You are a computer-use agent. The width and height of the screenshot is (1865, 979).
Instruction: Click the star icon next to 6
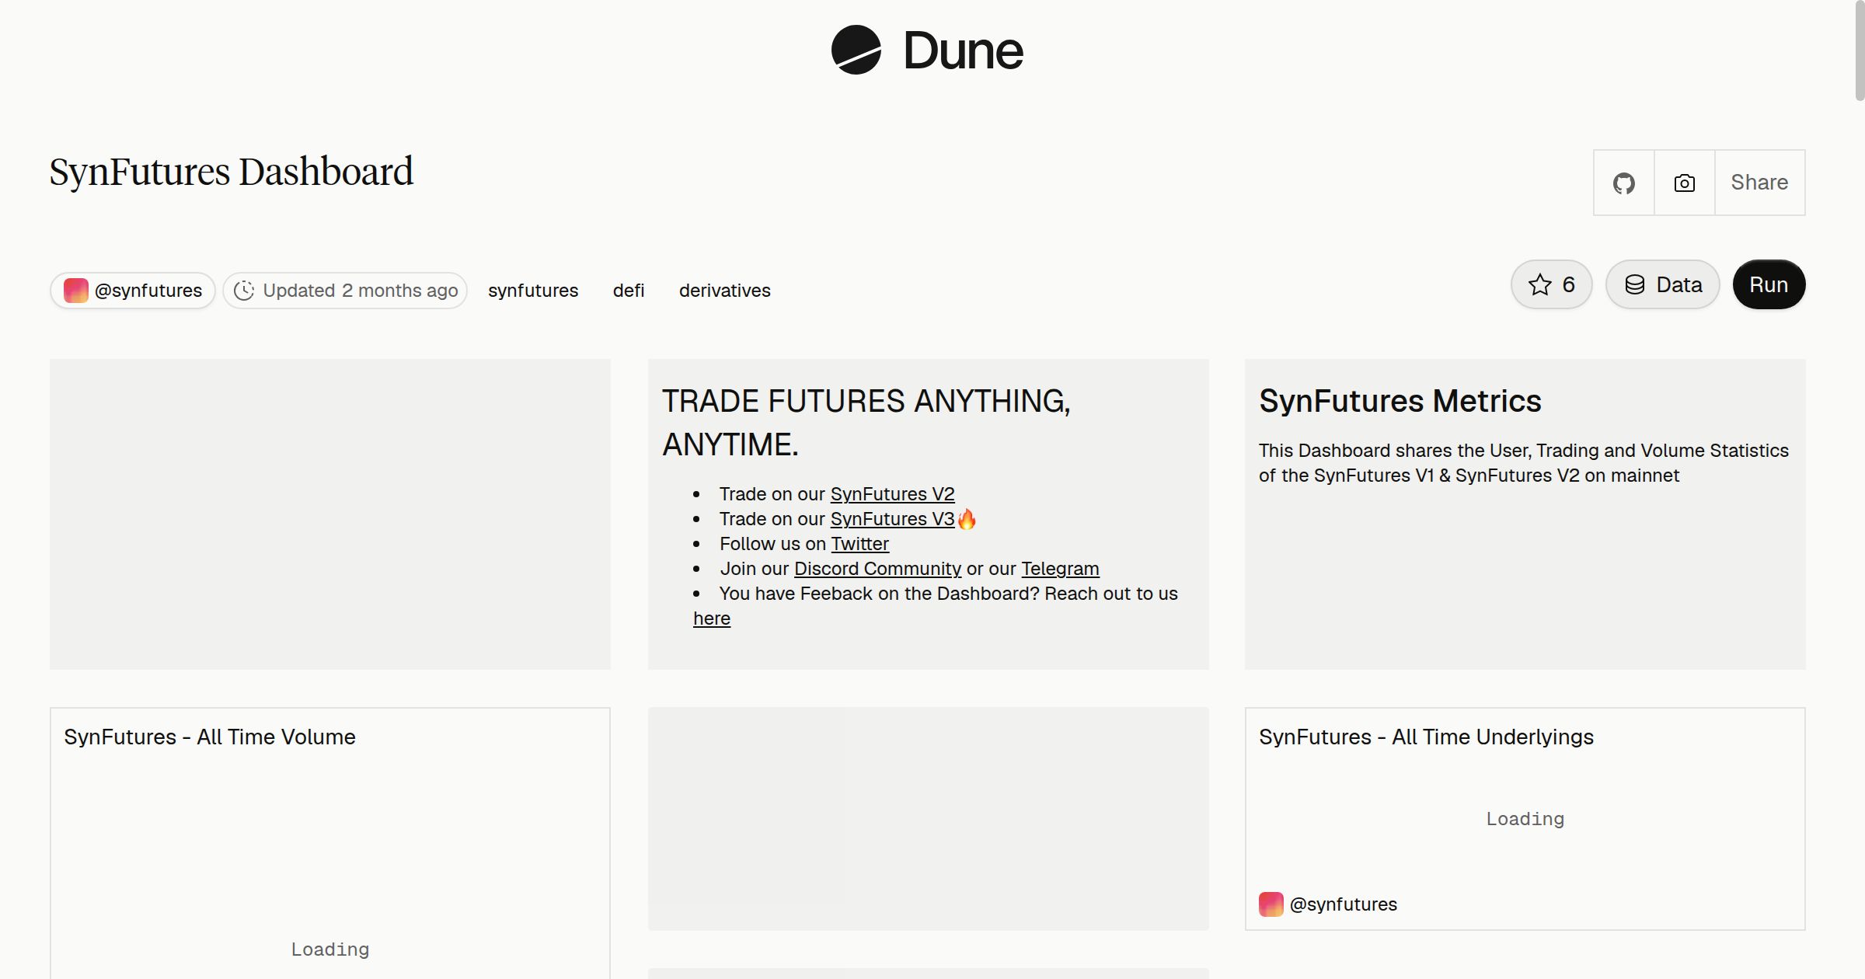tap(1539, 284)
